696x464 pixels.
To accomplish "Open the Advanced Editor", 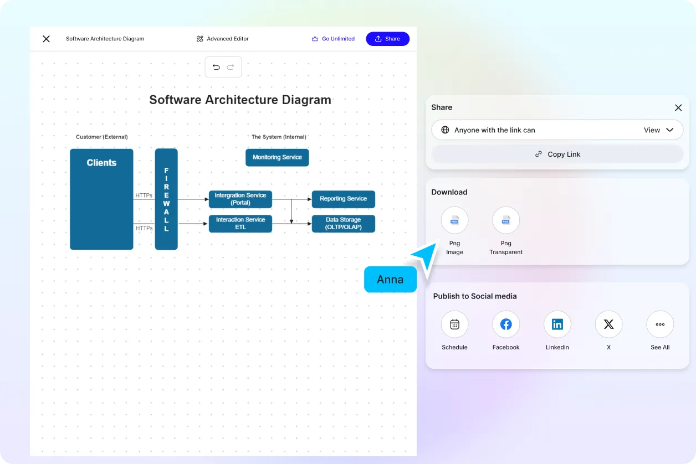I will coord(223,39).
